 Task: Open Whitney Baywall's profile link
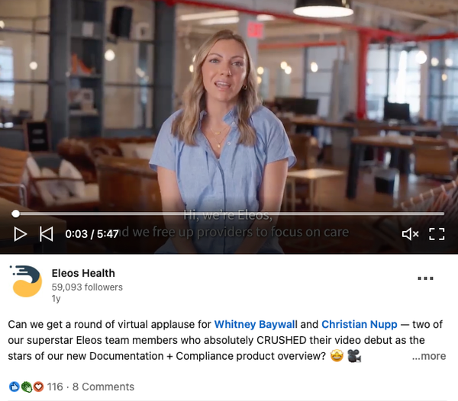[x=256, y=324]
